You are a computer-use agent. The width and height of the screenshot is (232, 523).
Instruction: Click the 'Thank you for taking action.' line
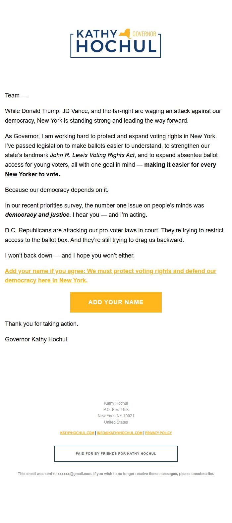41,324
